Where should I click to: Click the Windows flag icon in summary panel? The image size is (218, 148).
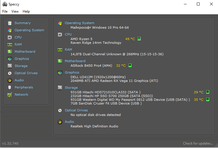pos(60,23)
